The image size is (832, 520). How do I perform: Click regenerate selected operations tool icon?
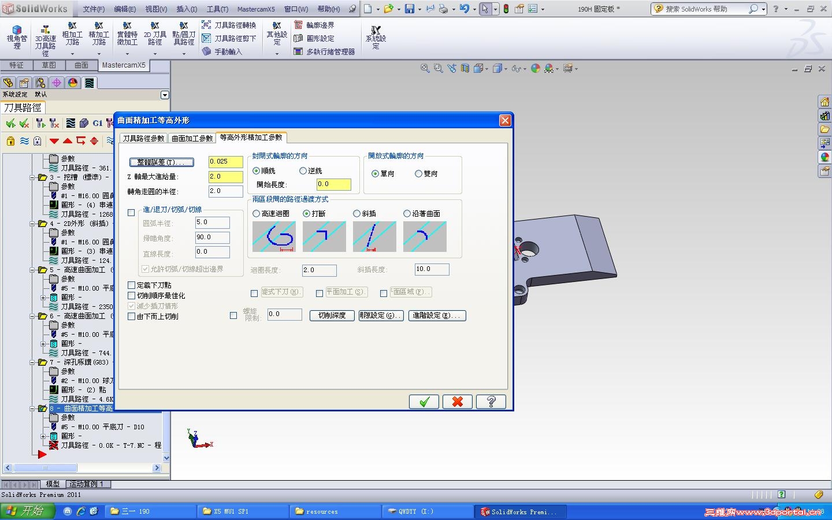[40, 123]
